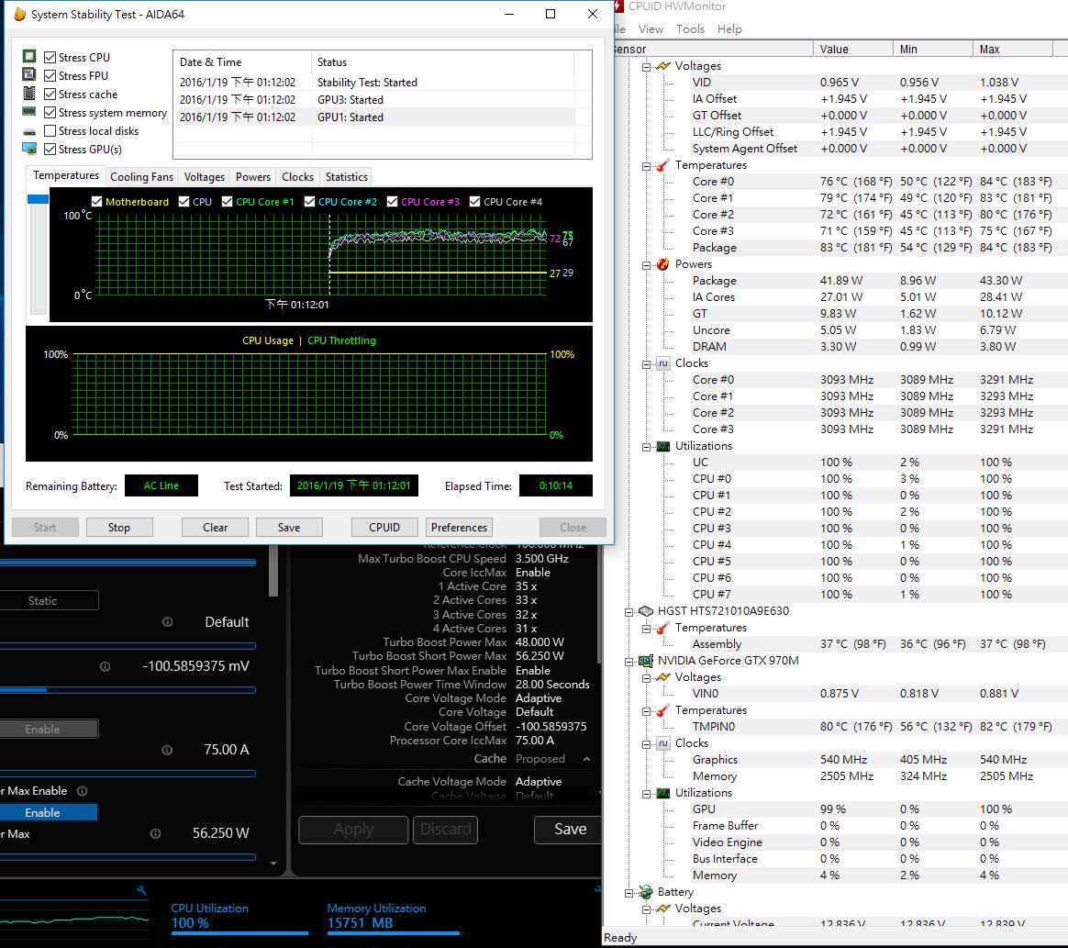Click the core voltage offset slider
Viewport: 1068px width, 948px height.
[128, 690]
